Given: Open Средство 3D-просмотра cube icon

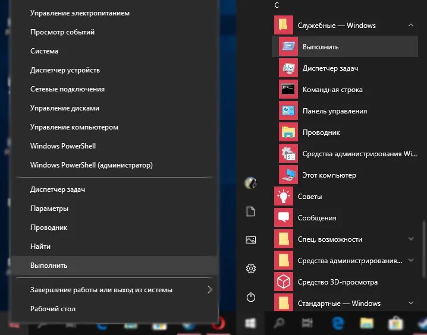Looking at the screenshot, I should (284, 282).
